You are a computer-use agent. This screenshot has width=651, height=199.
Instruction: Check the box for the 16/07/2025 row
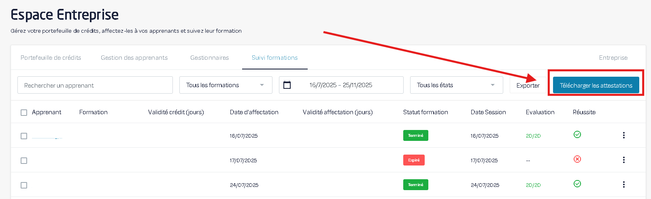pyautogui.click(x=24, y=136)
